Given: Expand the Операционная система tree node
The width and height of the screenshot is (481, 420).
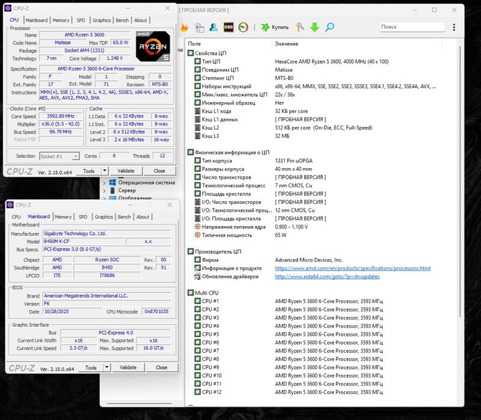Looking at the screenshot, I should (104, 183).
